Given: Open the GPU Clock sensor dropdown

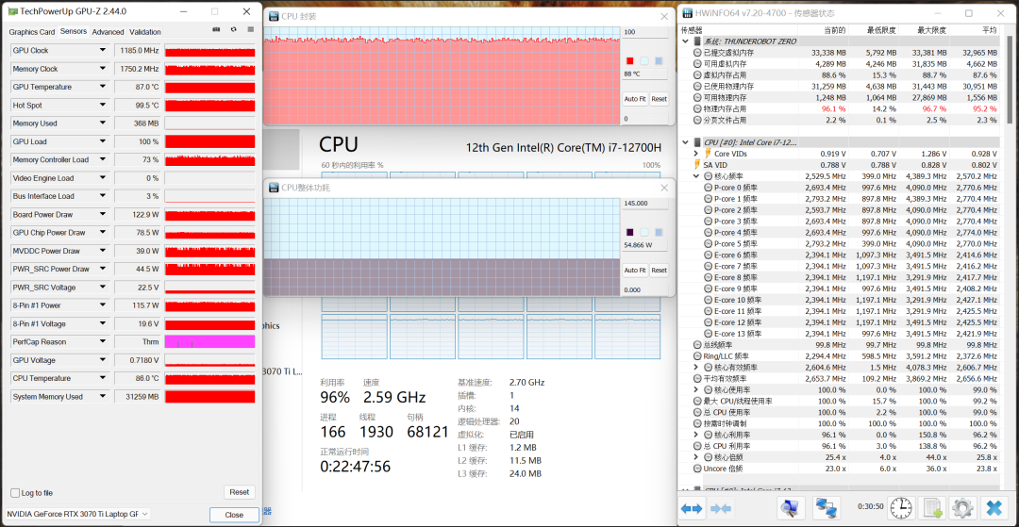Looking at the screenshot, I should point(102,50).
